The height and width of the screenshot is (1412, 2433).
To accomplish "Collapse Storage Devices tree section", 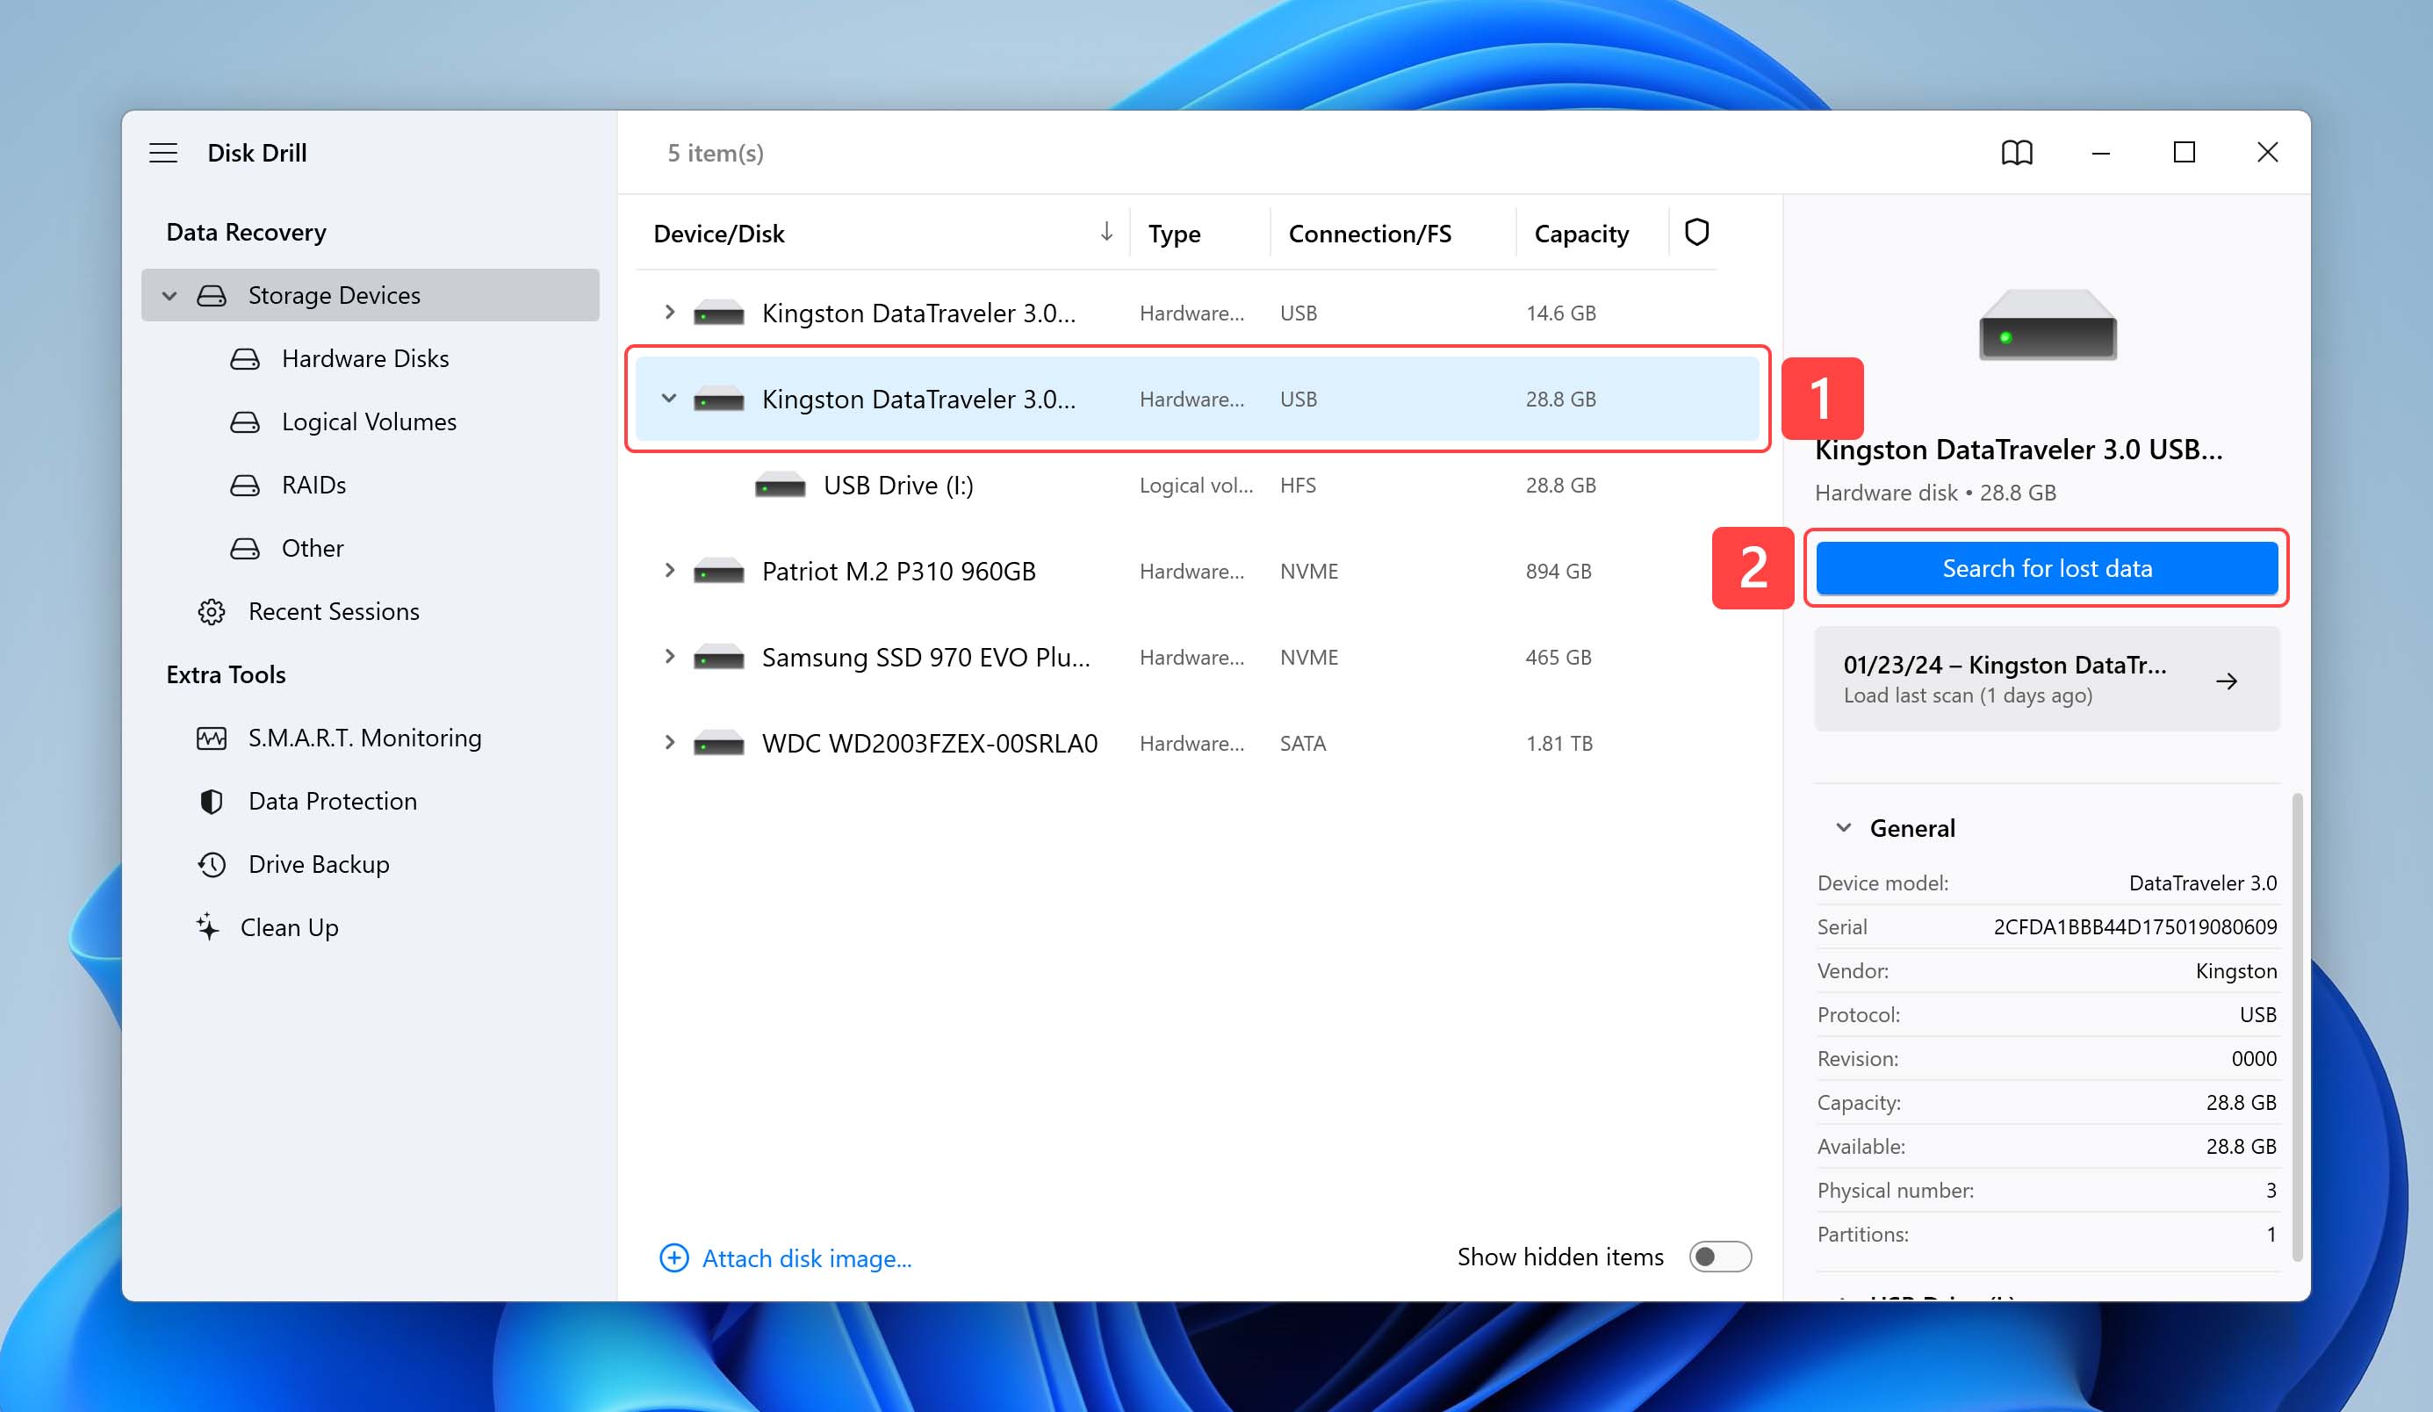I will (x=168, y=294).
